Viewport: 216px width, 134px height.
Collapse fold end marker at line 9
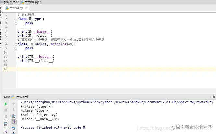[x=16, y=48]
